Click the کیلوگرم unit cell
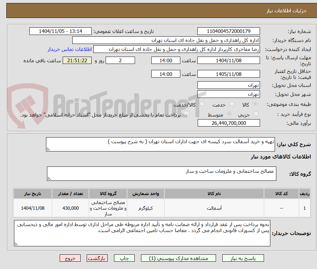 click(146, 208)
